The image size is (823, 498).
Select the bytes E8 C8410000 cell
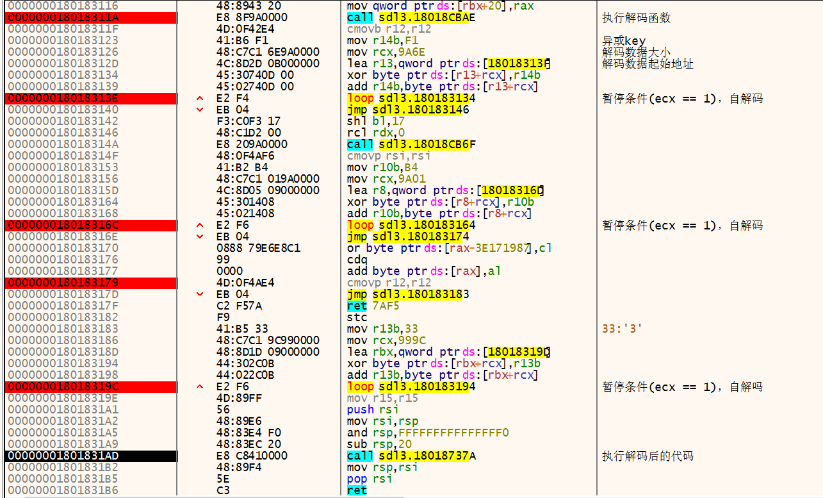252,456
